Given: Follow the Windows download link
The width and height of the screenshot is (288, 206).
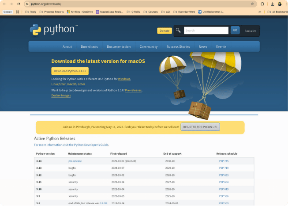Looking at the screenshot, I should point(124,79).
